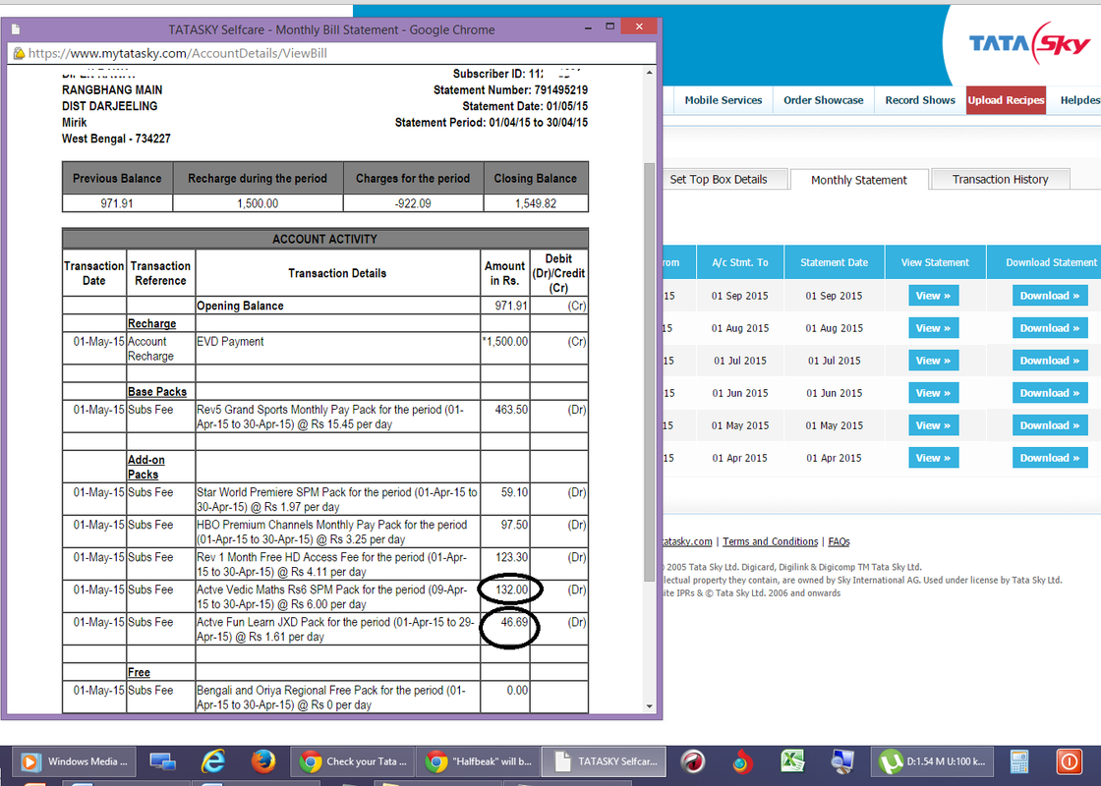
Task: Click the vertical scrollbar thumb in popup
Action: click(x=650, y=372)
